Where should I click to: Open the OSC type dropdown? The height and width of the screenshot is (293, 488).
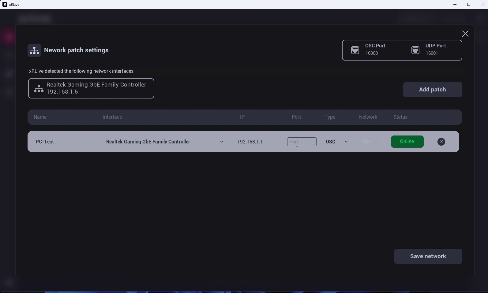click(337, 142)
